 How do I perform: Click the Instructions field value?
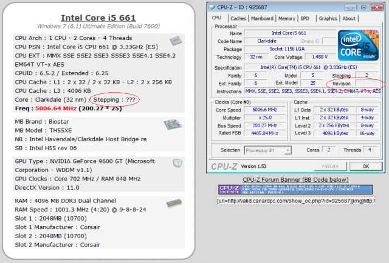tap(312, 92)
